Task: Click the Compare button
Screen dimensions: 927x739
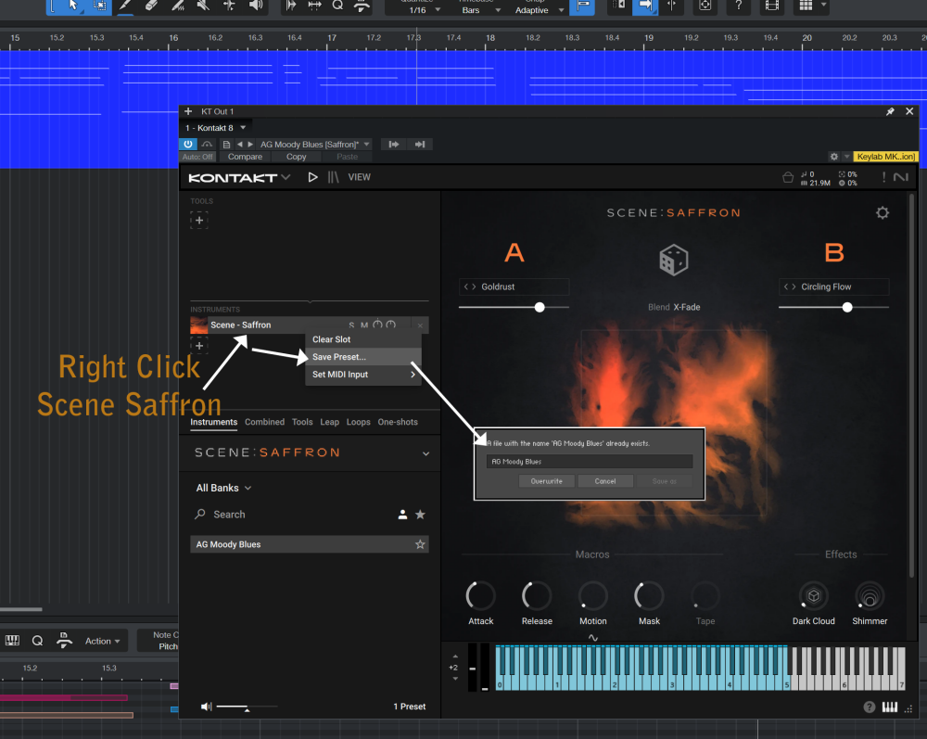Action: (x=245, y=157)
